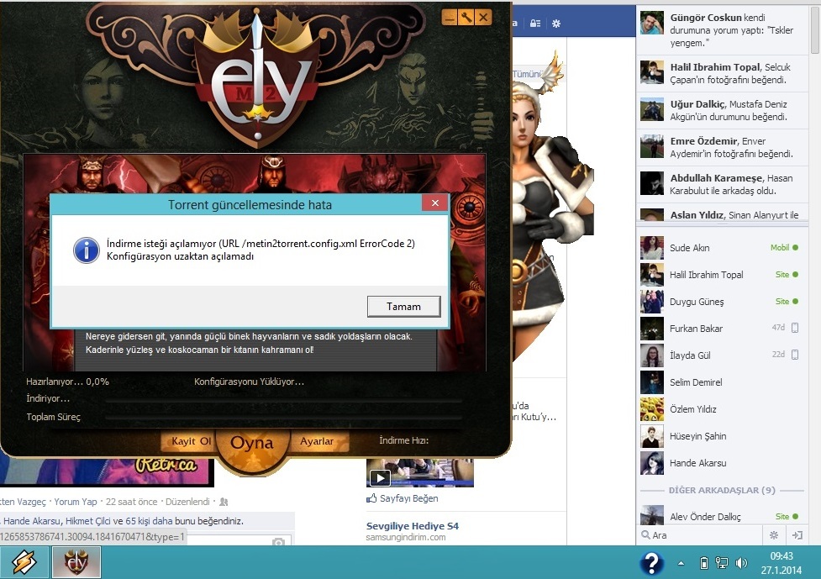Open the volume speaker tray icon
This screenshot has width=821, height=579.
coord(741,563)
